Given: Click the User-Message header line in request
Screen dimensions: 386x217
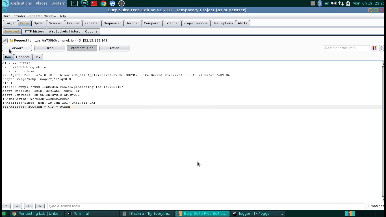Looking at the screenshot, I should (x=36, y=107).
